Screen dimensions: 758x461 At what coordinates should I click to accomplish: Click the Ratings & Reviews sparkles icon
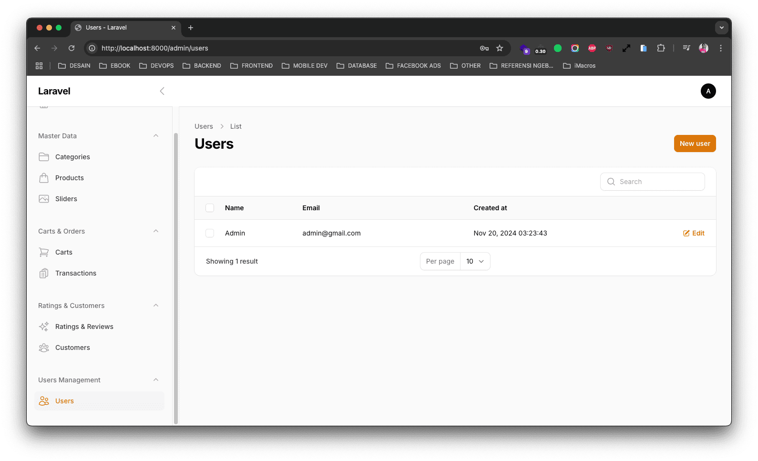44,327
